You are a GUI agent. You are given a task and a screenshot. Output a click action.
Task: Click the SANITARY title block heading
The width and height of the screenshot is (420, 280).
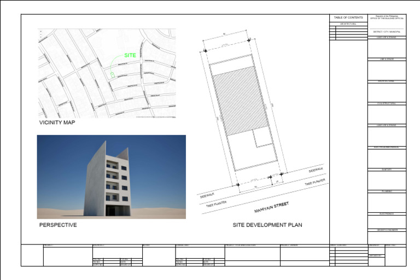[387, 170]
